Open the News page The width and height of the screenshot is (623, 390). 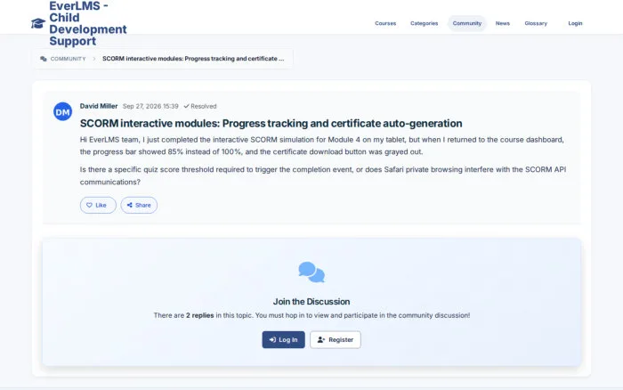point(503,23)
